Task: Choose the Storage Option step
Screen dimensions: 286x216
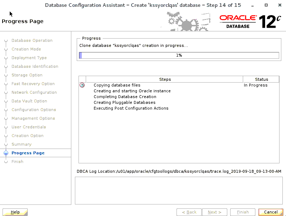Action: point(27,75)
